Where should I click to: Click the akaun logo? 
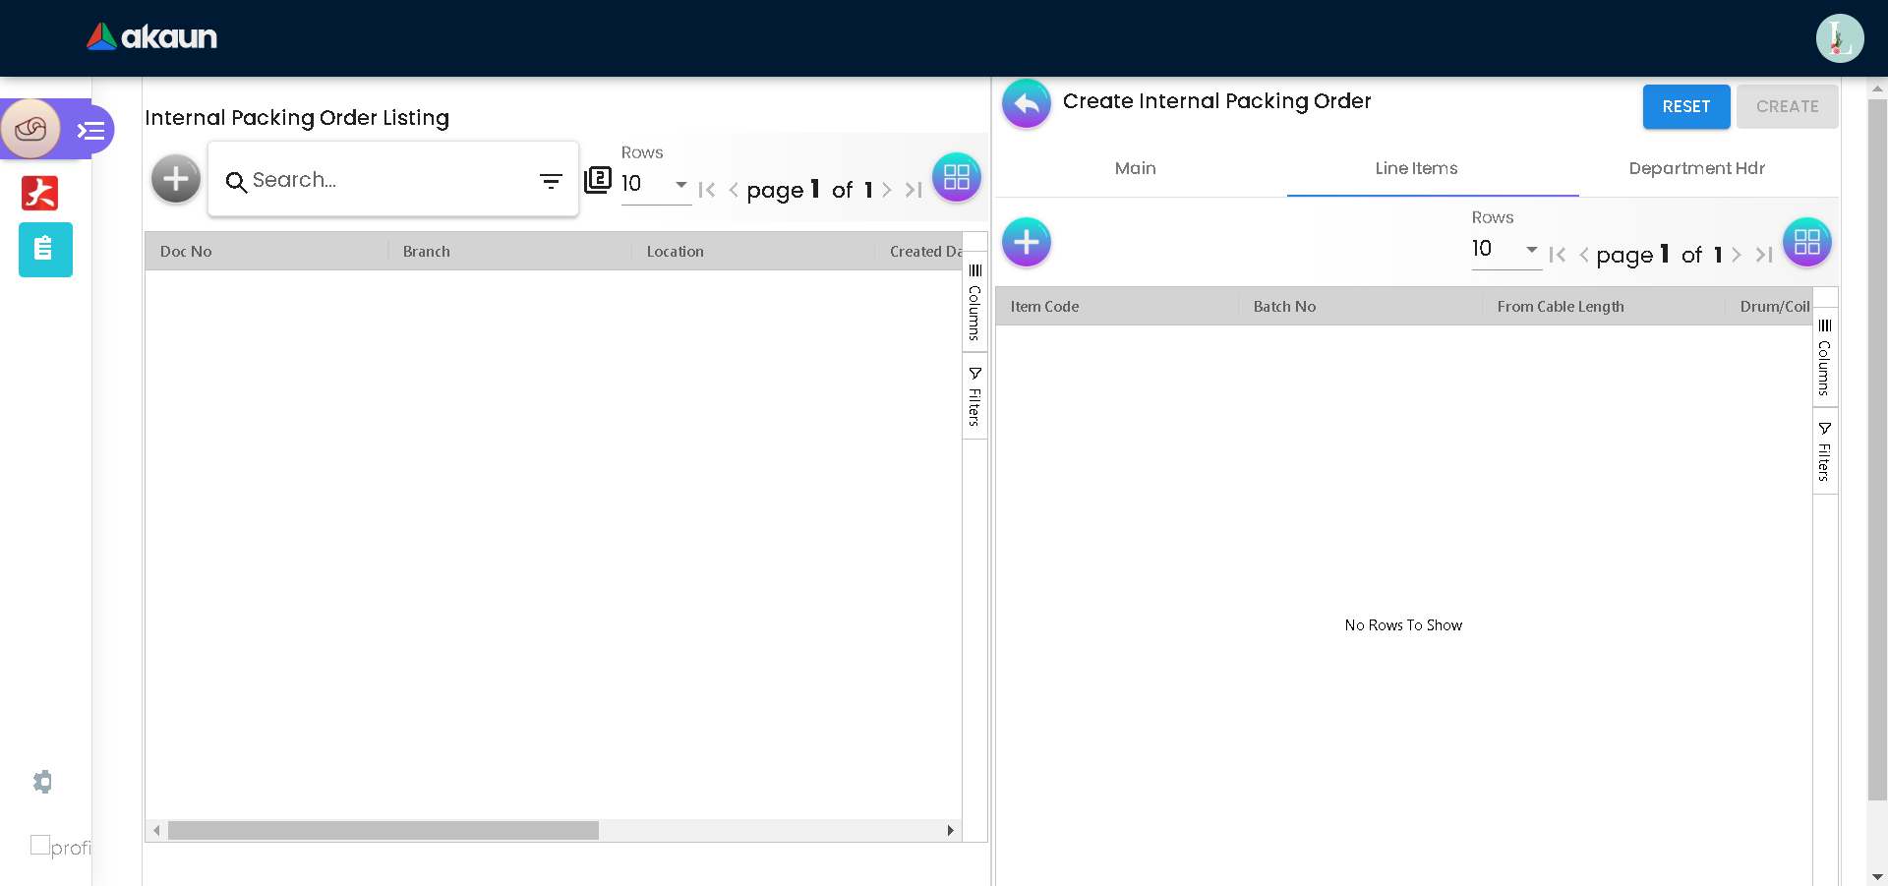point(151,36)
